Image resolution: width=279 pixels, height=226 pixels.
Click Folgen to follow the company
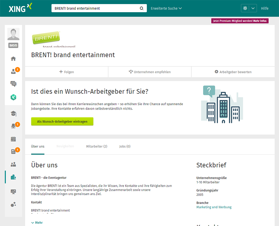point(67,72)
